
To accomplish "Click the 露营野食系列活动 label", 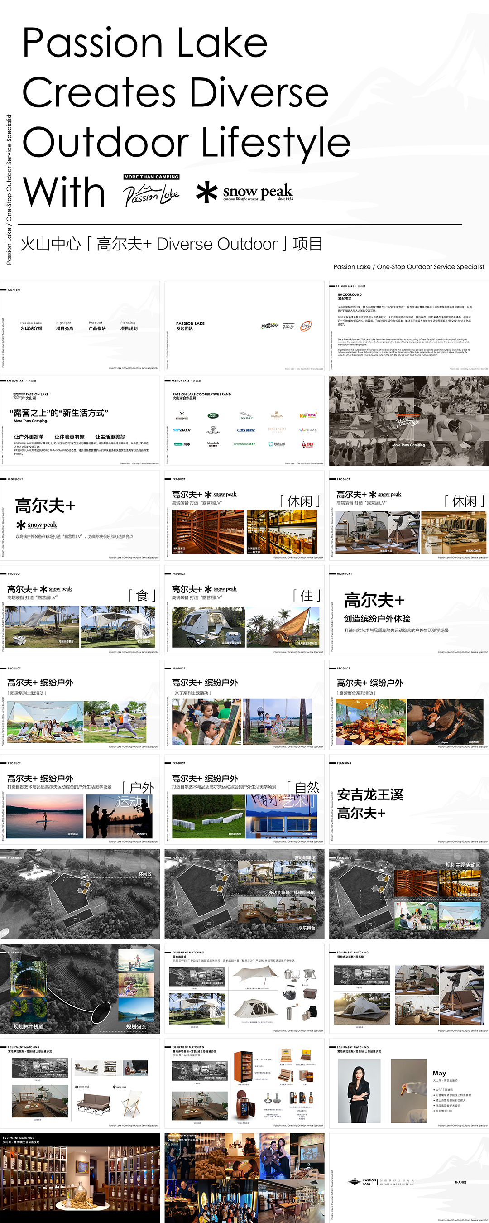I will [x=356, y=693].
